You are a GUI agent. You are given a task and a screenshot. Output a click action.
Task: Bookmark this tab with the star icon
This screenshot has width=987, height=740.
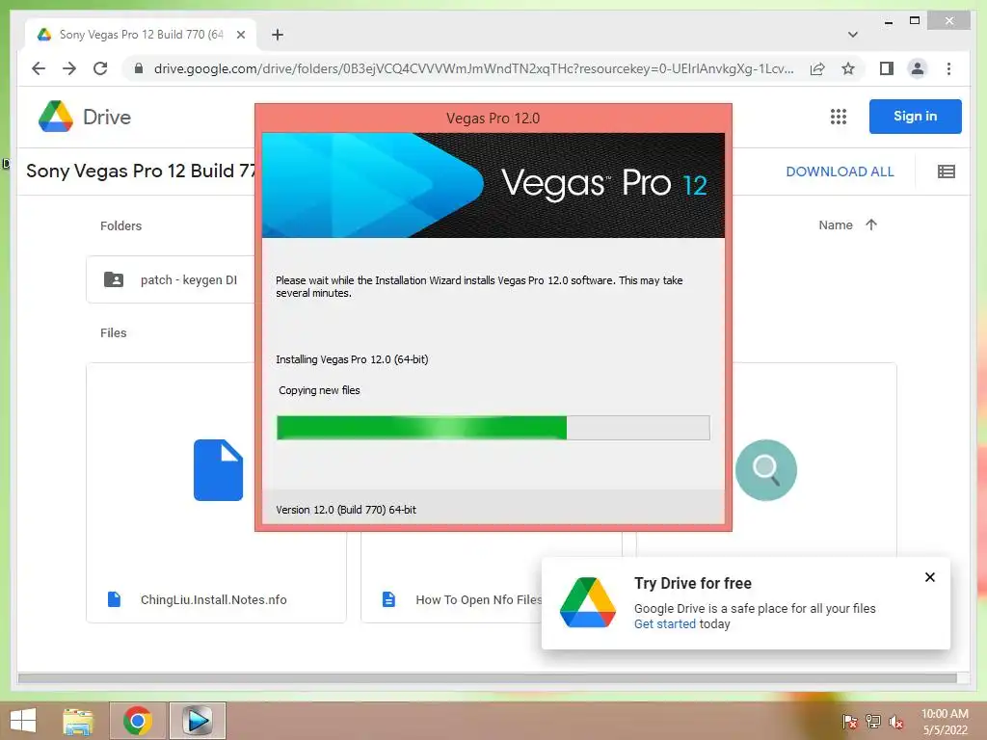[x=848, y=68]
